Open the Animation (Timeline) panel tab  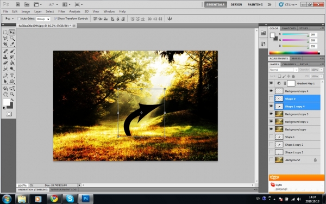coord(33,190)
